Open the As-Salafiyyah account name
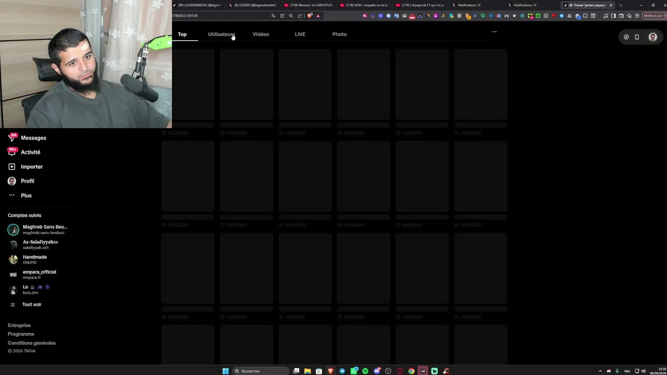 [x=40, y=242]
